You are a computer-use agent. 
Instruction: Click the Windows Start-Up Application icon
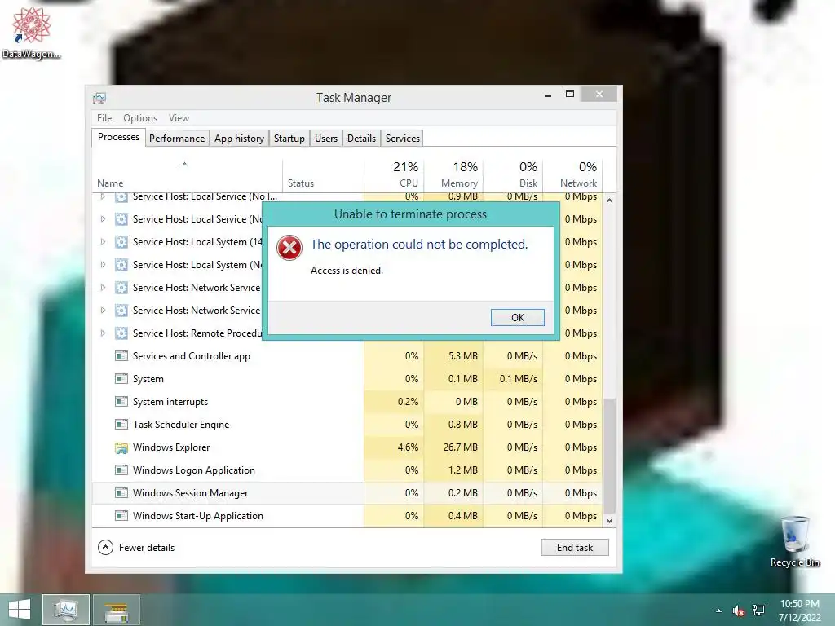121,516
